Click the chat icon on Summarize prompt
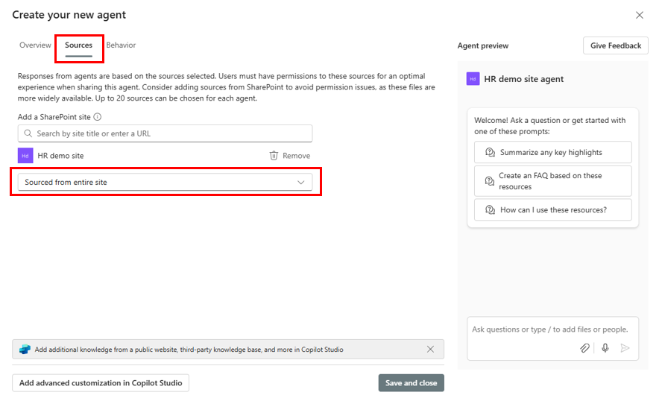 (490, 152)
